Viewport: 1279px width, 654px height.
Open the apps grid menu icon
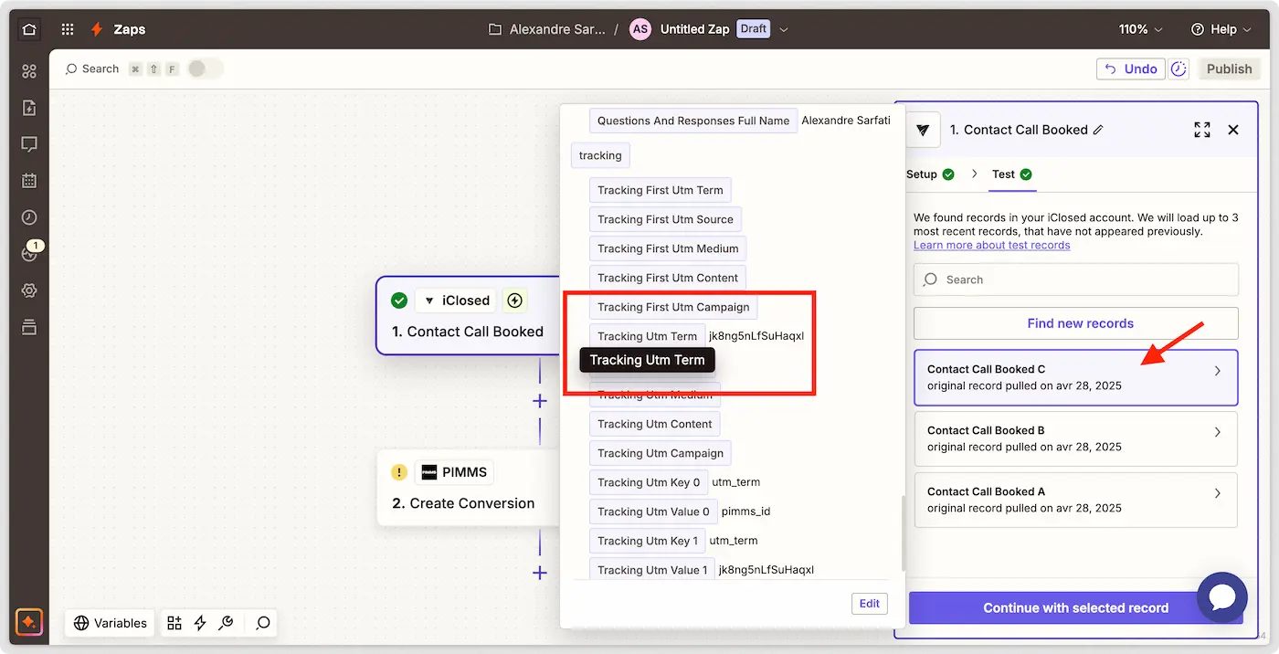pyautogui.click(x=68, y=29)
